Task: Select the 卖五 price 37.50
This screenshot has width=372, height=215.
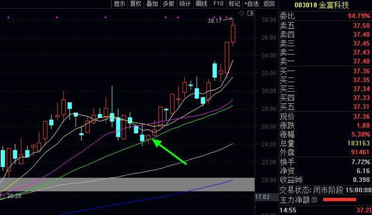Action: pos(362,25)
